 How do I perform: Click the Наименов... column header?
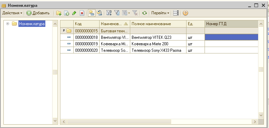coord(115,24)
